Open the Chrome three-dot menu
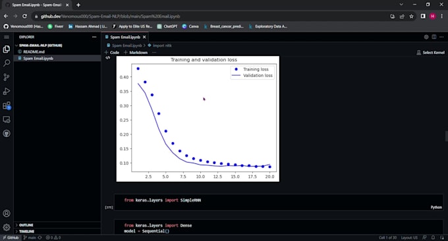Screen dimensions: 448x241 pyautogui.click(x=441, y=16)
